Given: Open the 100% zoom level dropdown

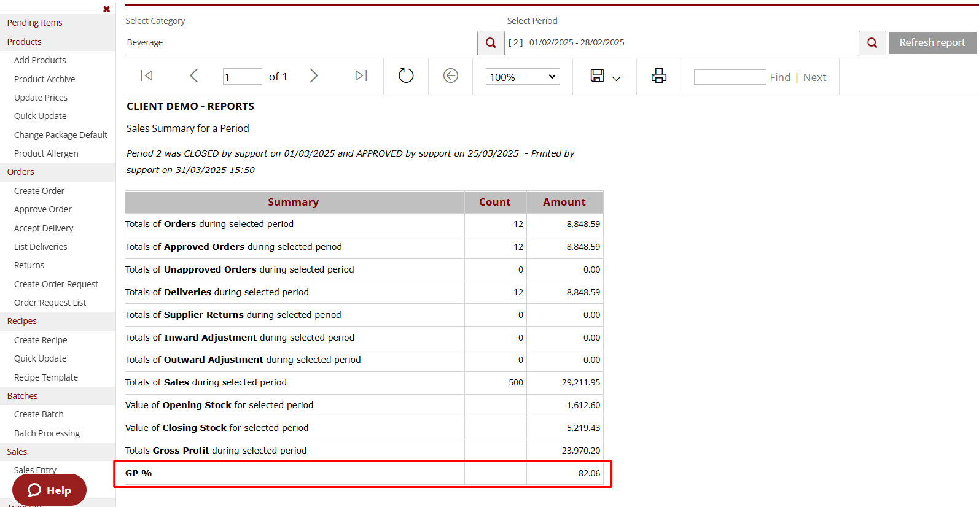Looking at the screenshot, I should pyautogui.click(x=523, y=77).
